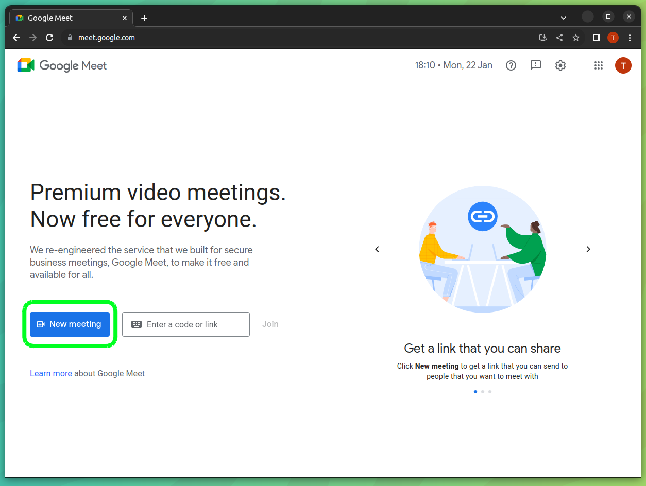The height and width of the screenshot is (486, 646).
Task: Open the Google account avatar with letter T
Action: [623, 65]
